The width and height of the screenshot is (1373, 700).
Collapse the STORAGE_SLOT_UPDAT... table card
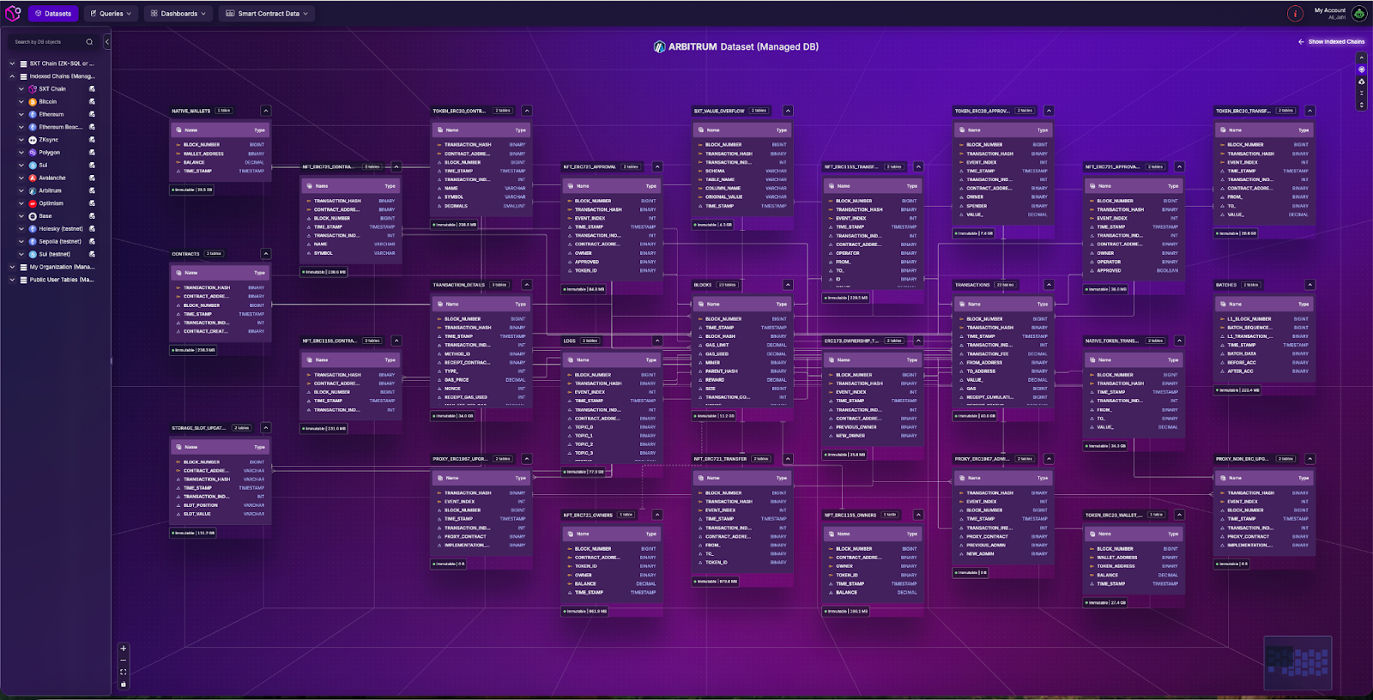pyautogui.click(x=266, y=428)
